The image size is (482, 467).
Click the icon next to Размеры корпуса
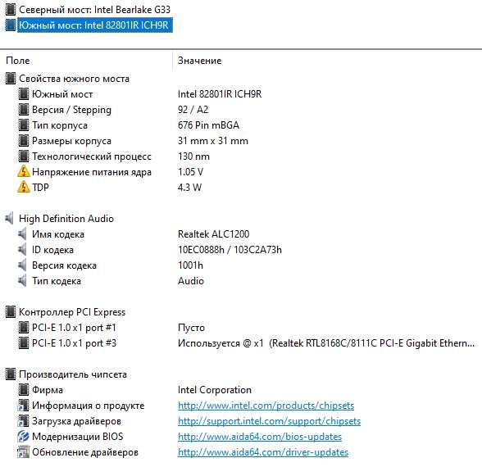point(23,141)
